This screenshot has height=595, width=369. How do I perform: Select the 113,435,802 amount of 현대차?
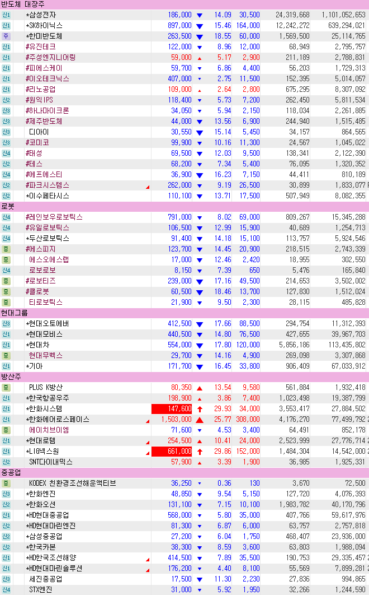pyautogui.click(x=347, y=345)
